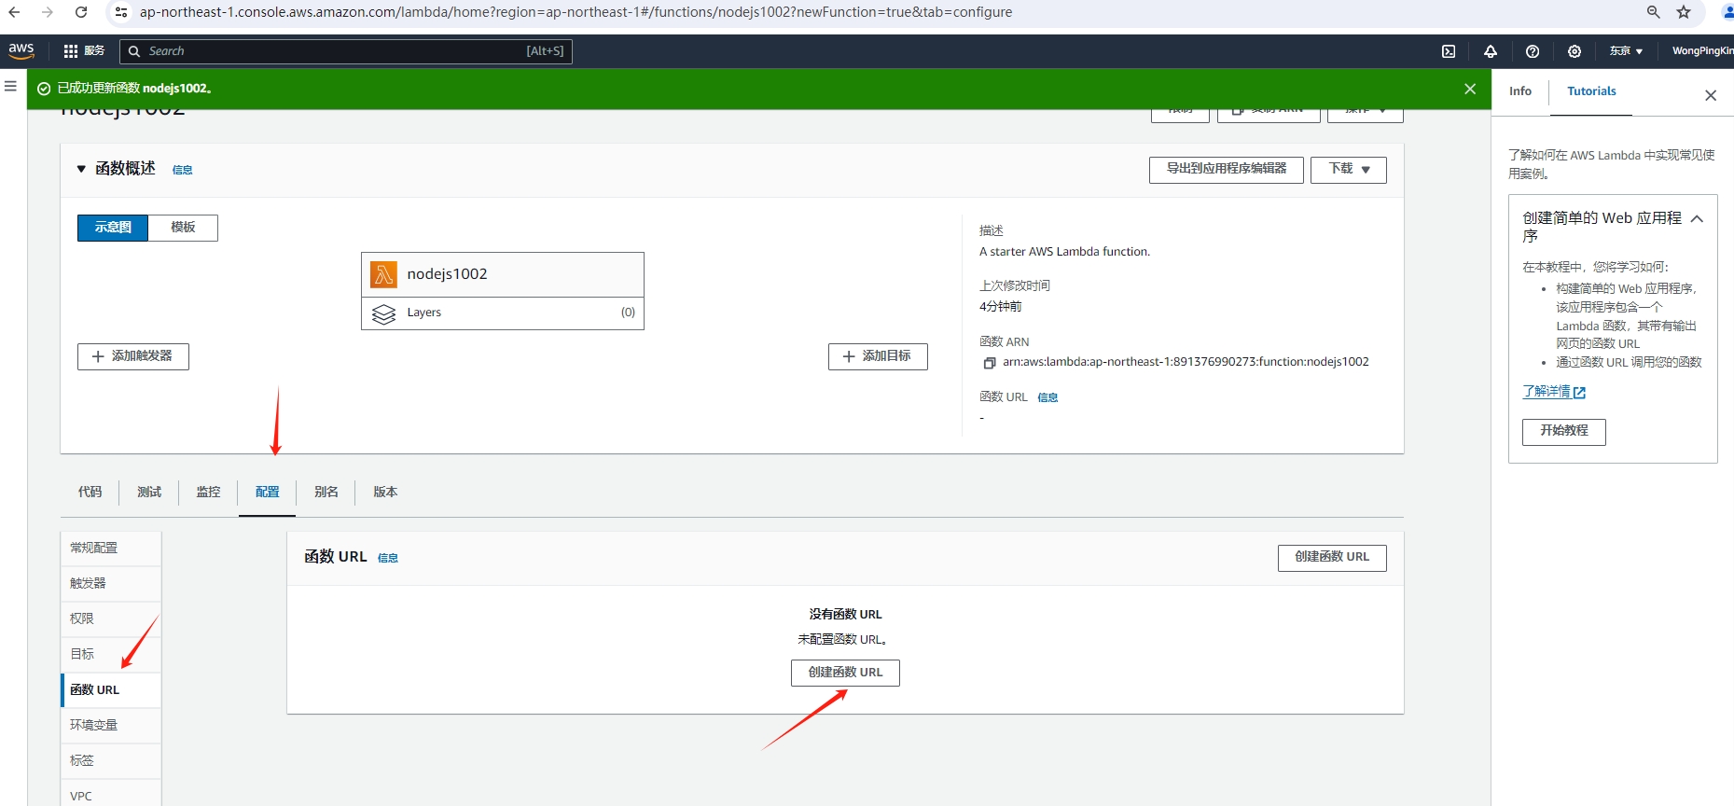Open the help question mark icon

pos(1533,51)
